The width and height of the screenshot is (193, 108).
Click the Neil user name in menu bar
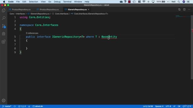tap(173, 1)
